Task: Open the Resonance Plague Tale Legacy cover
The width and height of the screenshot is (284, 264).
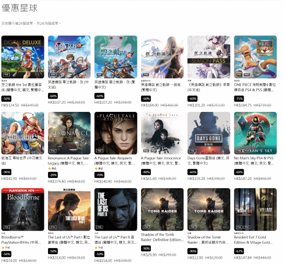Action: 69,133
